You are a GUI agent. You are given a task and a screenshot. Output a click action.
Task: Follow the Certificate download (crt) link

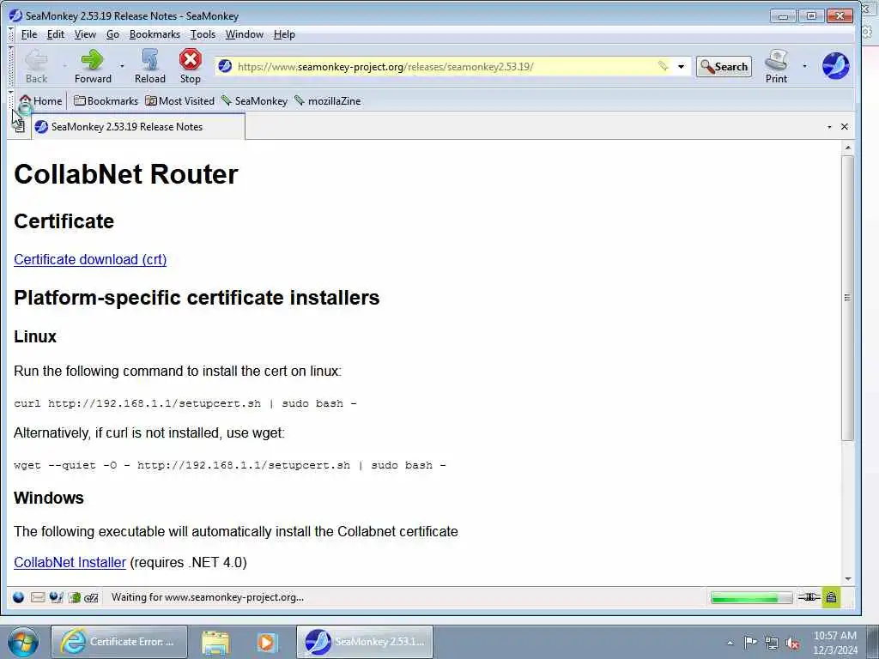tap(90, 259)
